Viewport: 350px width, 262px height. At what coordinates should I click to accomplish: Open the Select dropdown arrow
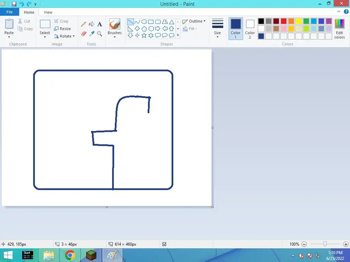(x=45, y=37)
